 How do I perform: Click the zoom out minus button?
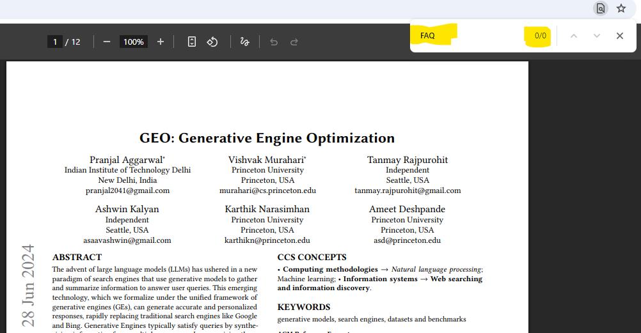click(x=107, y=42)
